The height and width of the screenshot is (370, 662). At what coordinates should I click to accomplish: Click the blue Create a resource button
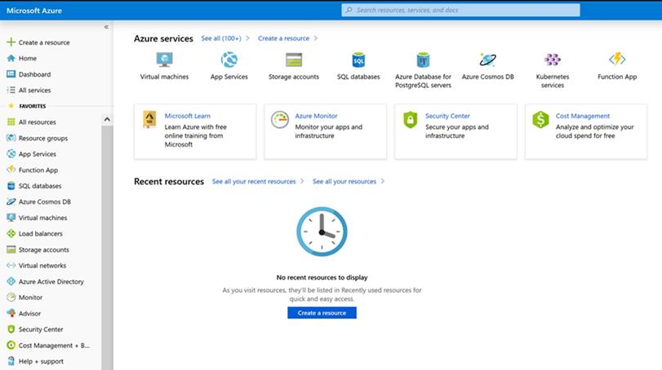(322, 313)
